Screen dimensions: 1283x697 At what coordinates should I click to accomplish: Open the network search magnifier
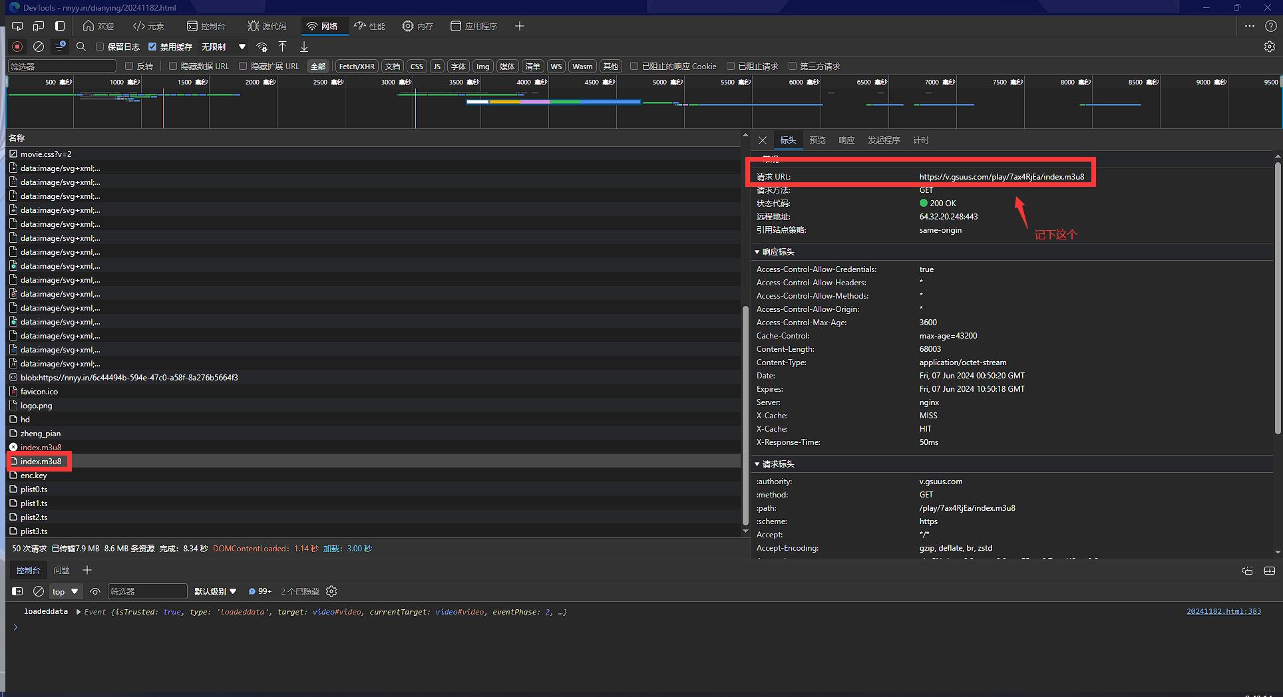coord(81,47)
